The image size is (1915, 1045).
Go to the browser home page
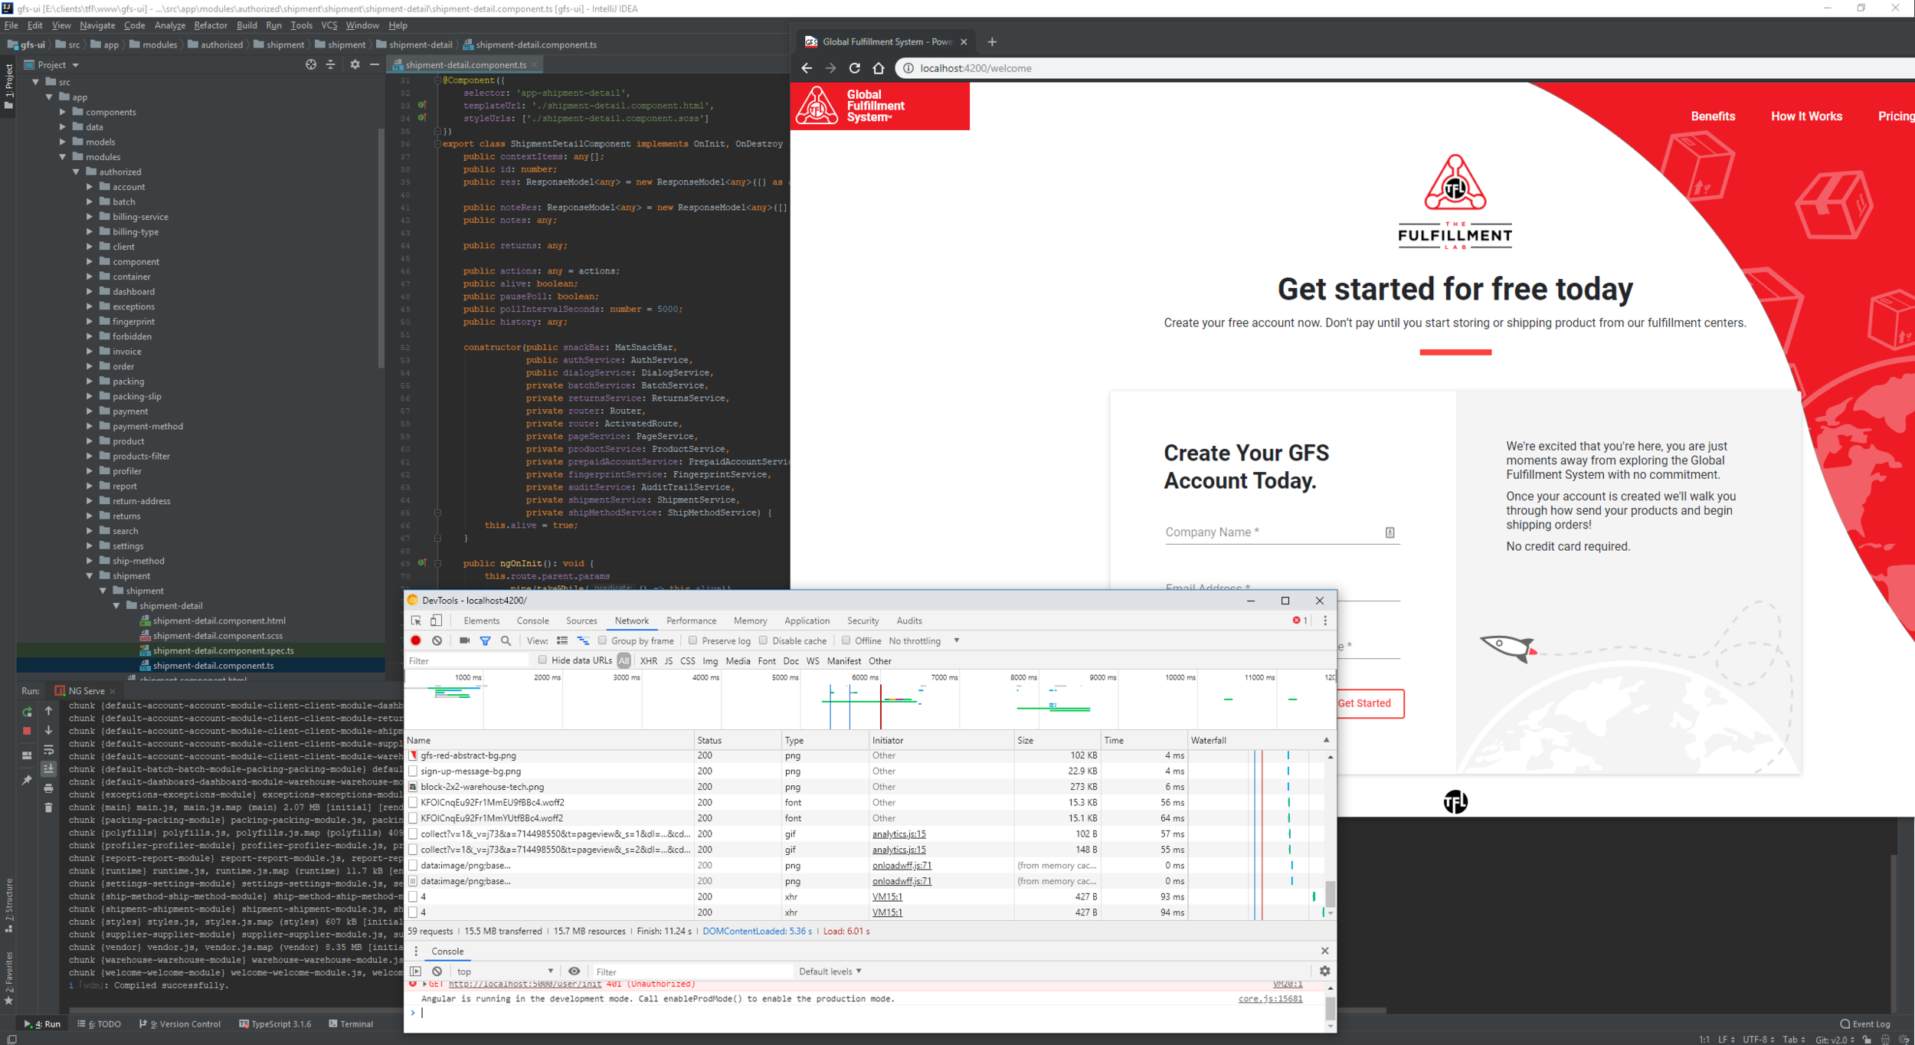pos(879,68)
